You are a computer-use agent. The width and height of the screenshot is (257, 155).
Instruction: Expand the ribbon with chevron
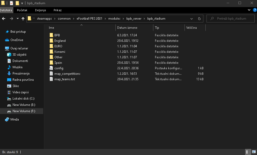coord(249,10)
